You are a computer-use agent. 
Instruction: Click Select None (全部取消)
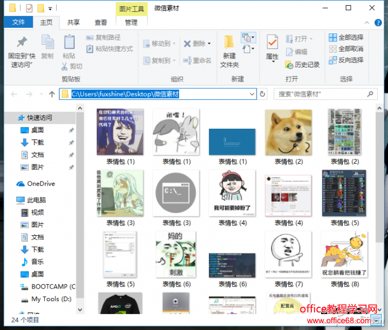pyautogui.click(x=346, y=49)
